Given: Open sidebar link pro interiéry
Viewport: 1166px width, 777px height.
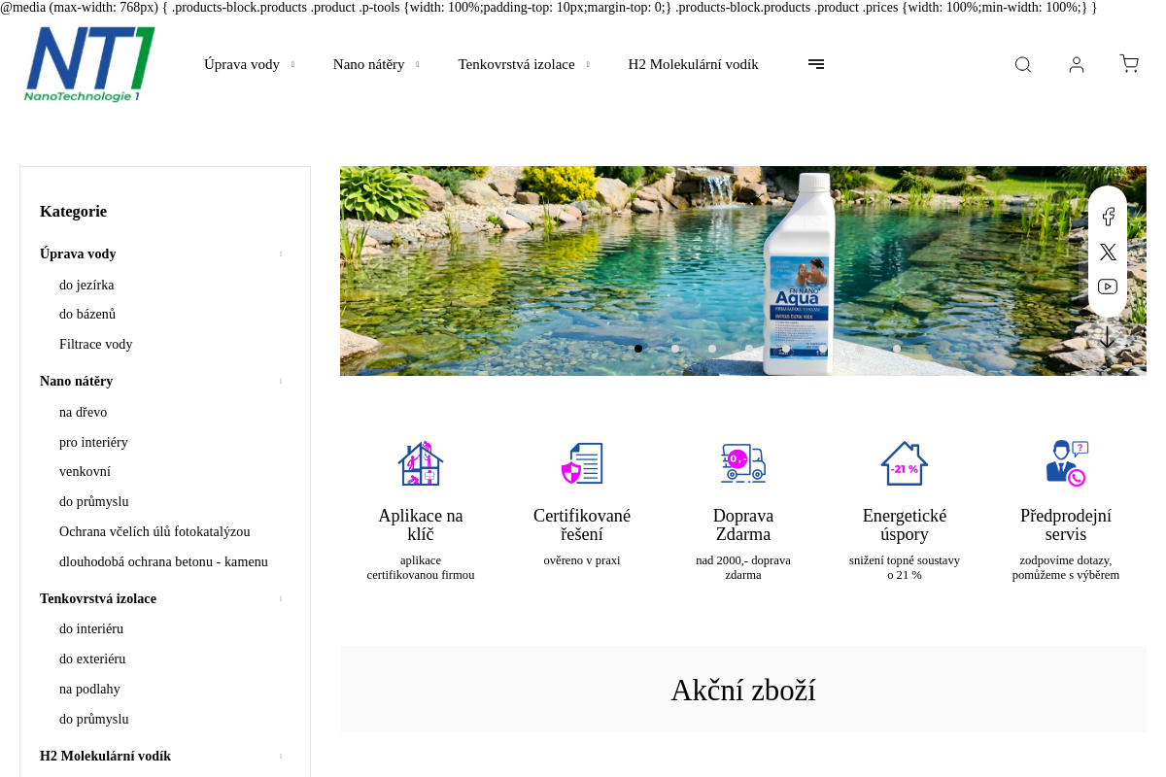Looking at the screenshot, I should pos(93,442).
